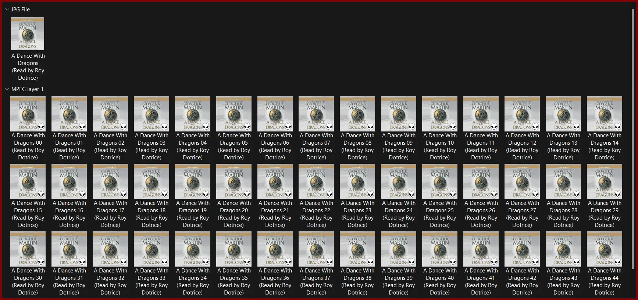Image resolution: width=638 pixels, height=300 pixels.
Task: Select the A Dance With Dragons 03 MP3 icon
Action: [x=152, y=114]
